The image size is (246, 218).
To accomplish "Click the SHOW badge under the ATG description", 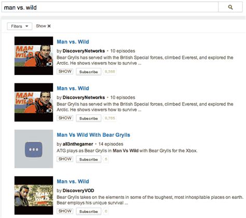I will 65,159.
